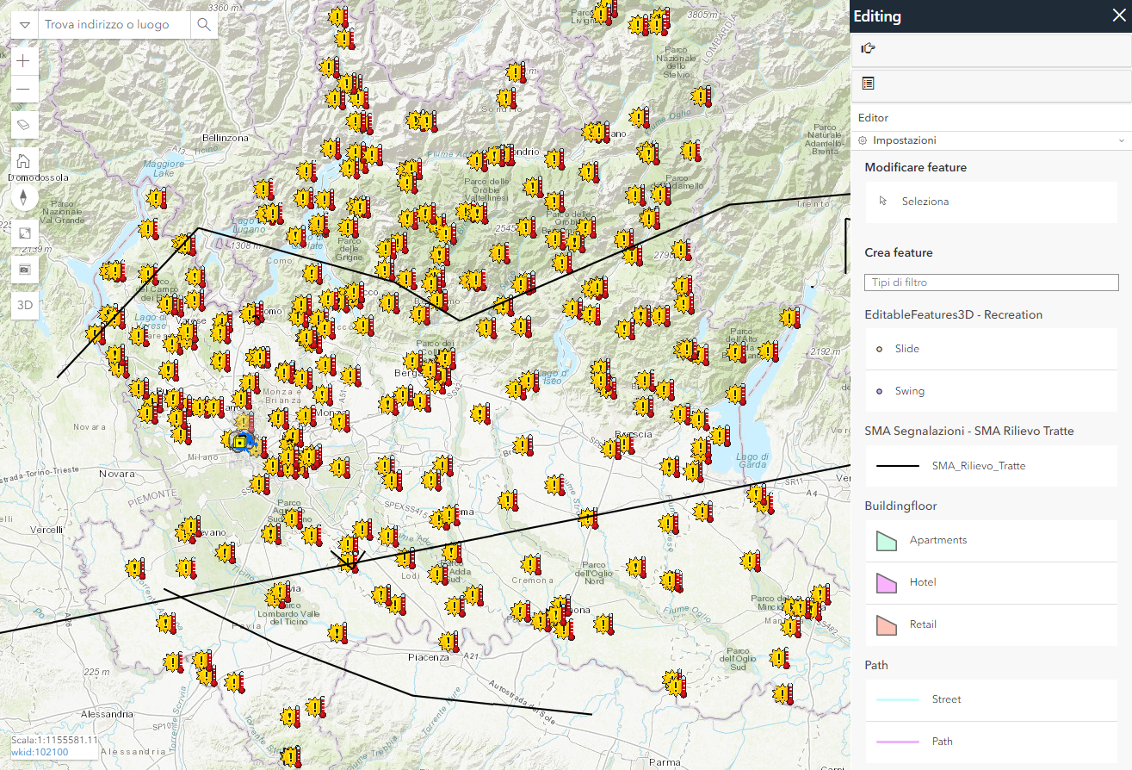Click the Buildingfloor group heading
The height and width of the screenshot is (770, 1132).
tap(900, 506)
